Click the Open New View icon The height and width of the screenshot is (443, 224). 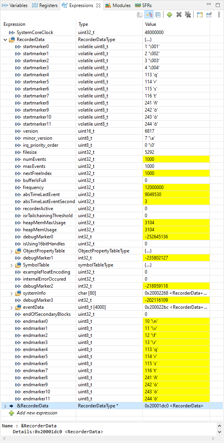[200, 15]
